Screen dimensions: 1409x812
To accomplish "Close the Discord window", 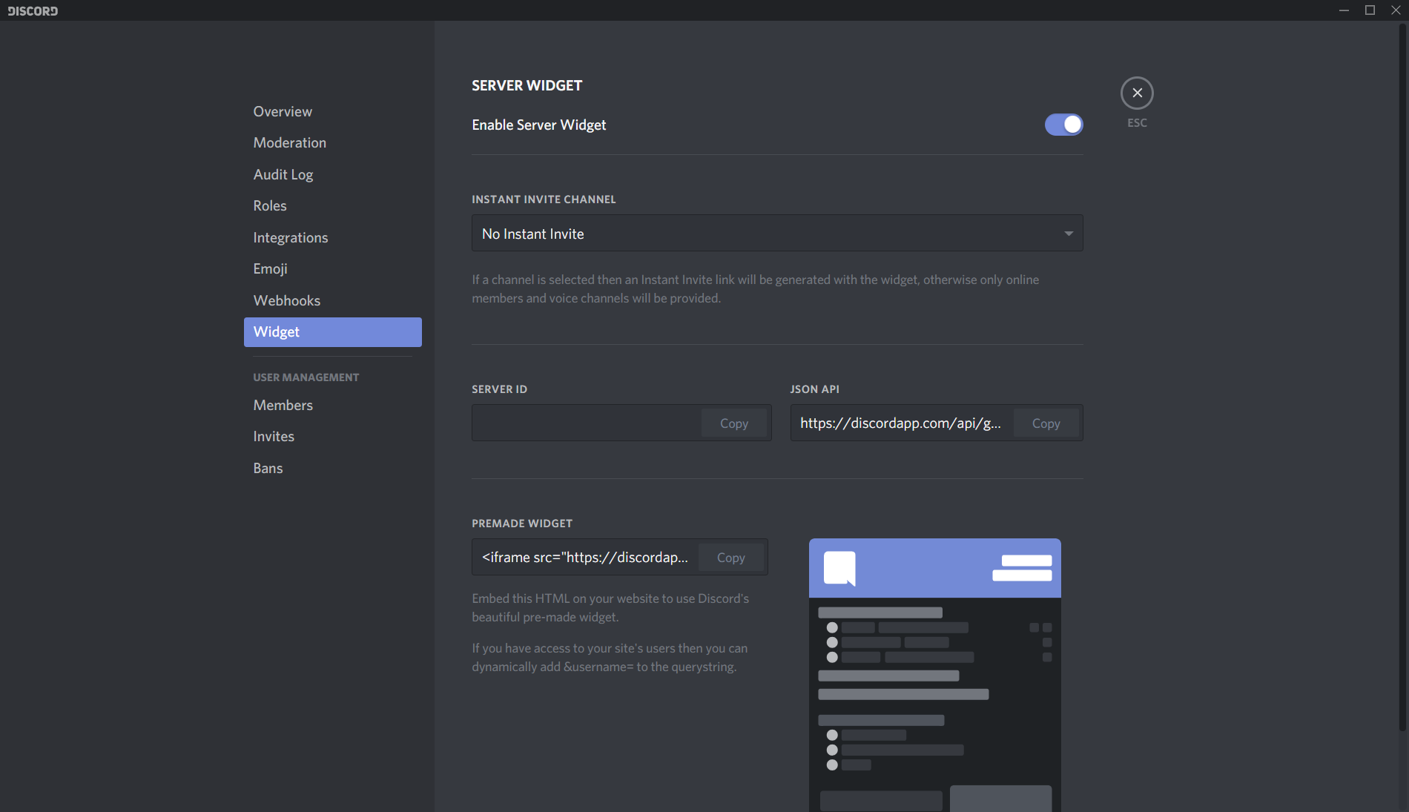I will click(1396, 10).
